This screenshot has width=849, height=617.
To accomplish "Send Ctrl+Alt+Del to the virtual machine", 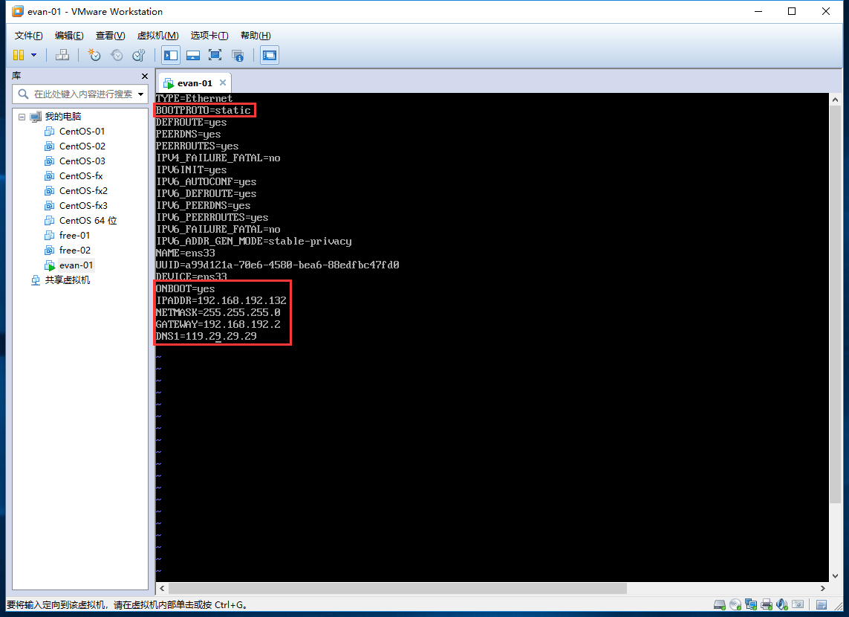I will tap(62, 55).
